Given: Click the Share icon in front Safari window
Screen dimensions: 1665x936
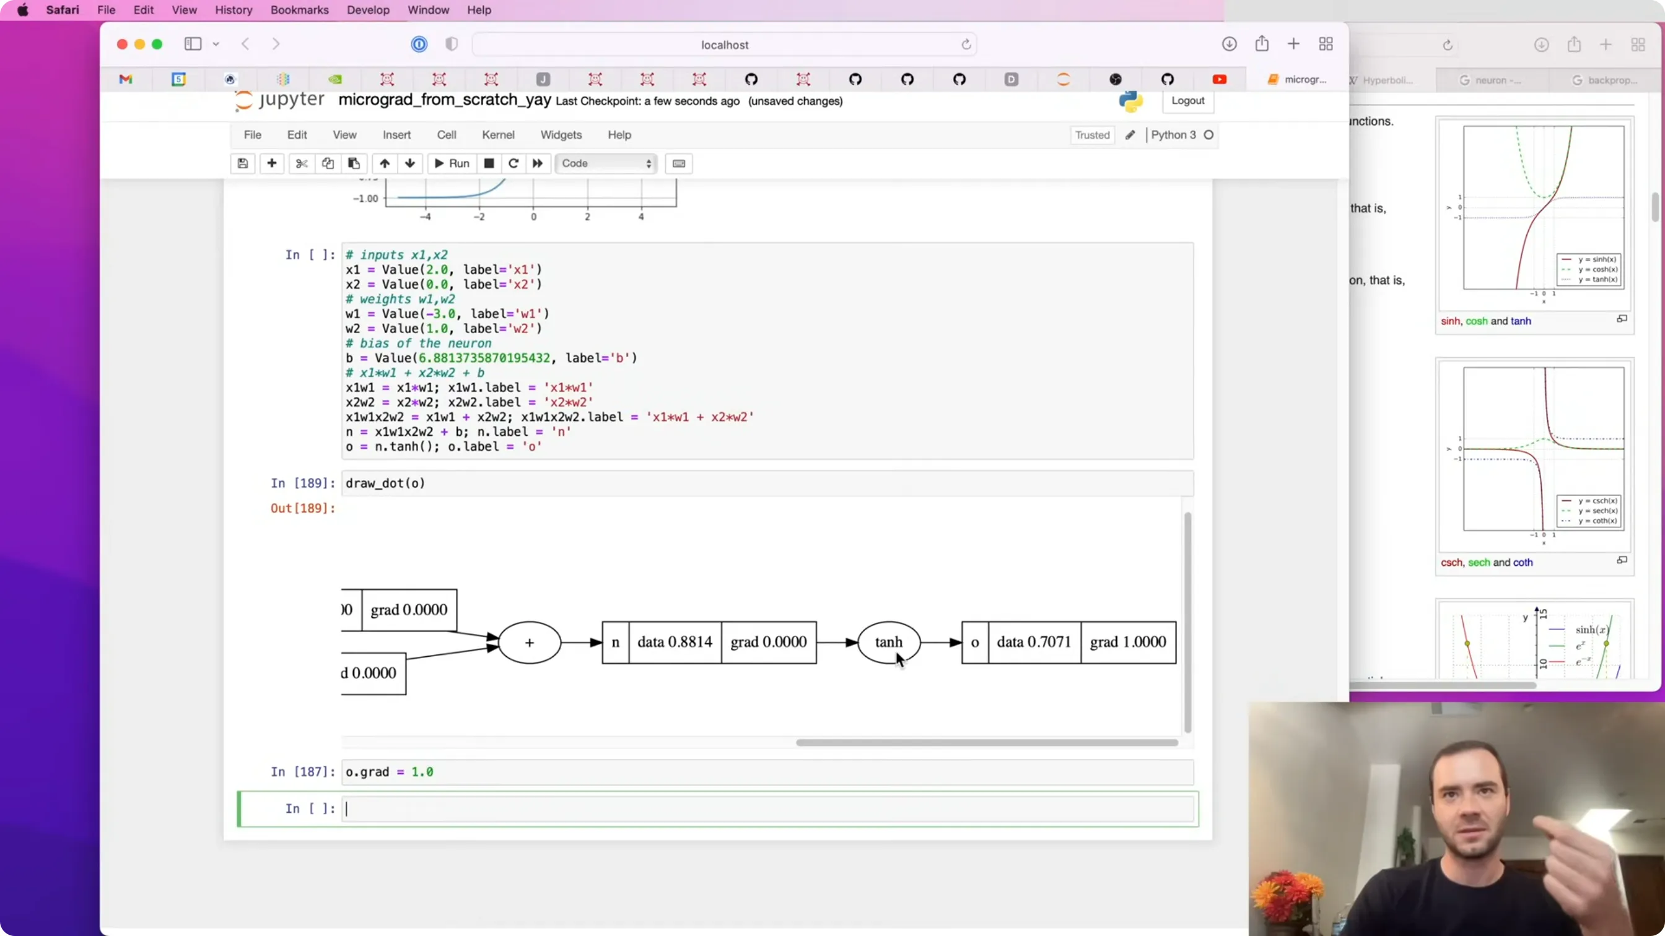Looking at the screenshot, I should [1262, 44].
